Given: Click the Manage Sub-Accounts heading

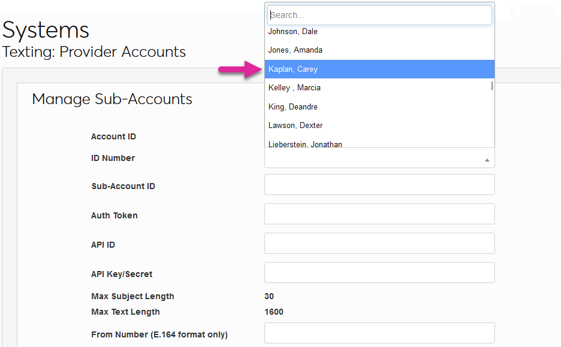Looking at the screenshot, I should pos(112,99).
